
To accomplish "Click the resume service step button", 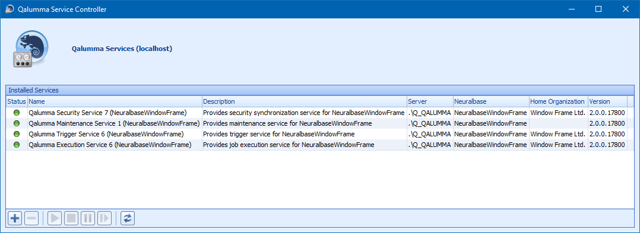I will click(x=104, y=218).
